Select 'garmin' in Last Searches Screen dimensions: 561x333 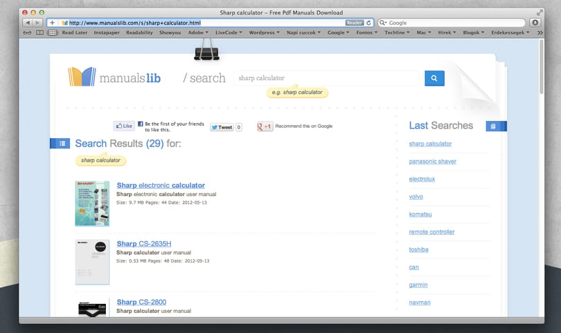(x=418, y=285)
